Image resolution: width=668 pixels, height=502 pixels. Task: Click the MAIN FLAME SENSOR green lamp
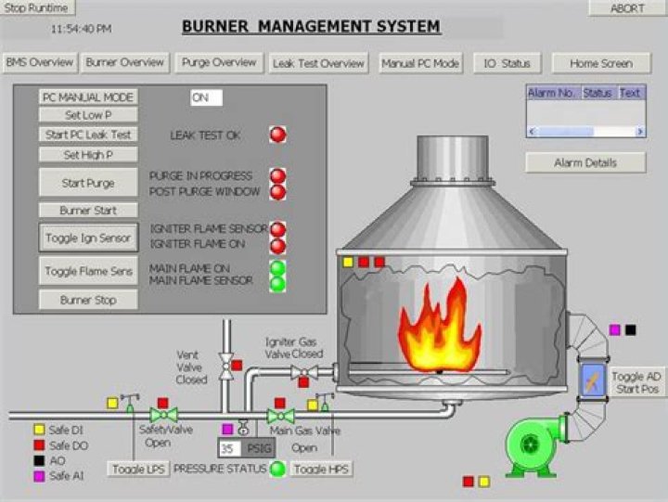click(277, 284)
